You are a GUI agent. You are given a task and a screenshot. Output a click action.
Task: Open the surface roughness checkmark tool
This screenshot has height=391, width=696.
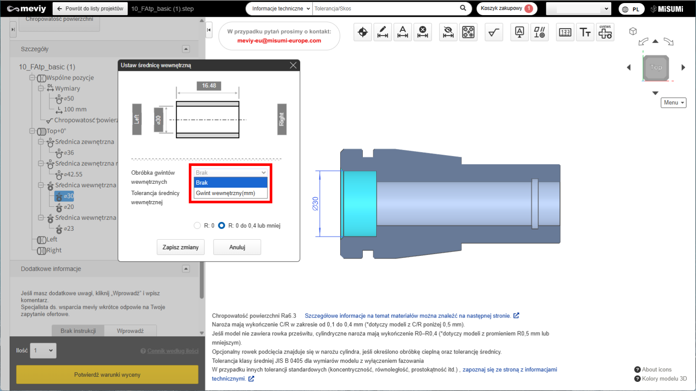494,32
